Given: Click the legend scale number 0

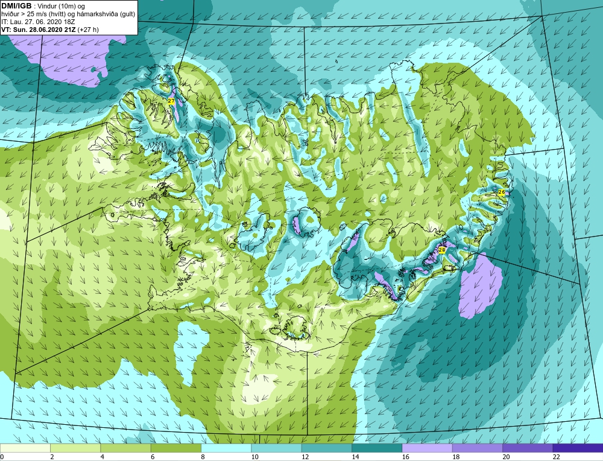Looking at the screenshot, I should click(2, 457).
